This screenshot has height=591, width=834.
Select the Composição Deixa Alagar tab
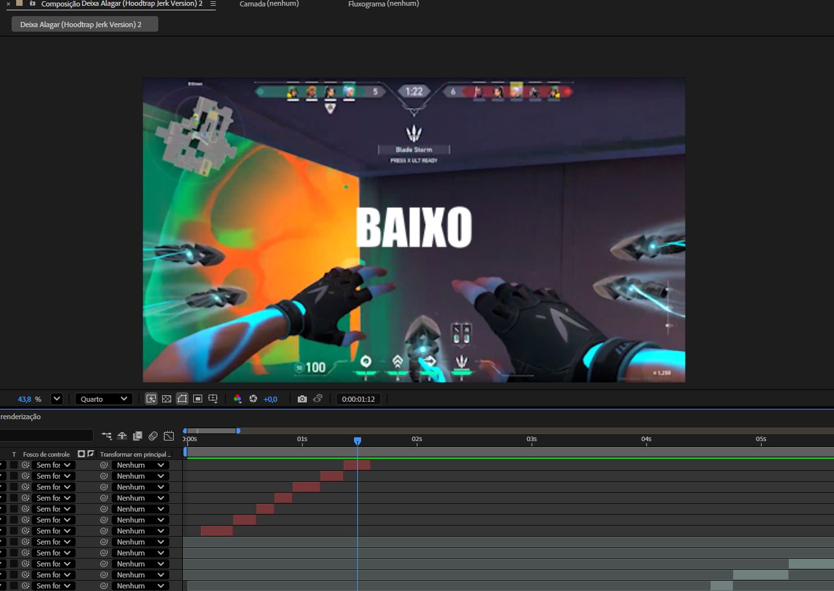pyautogui.click(x=122, y=4)
